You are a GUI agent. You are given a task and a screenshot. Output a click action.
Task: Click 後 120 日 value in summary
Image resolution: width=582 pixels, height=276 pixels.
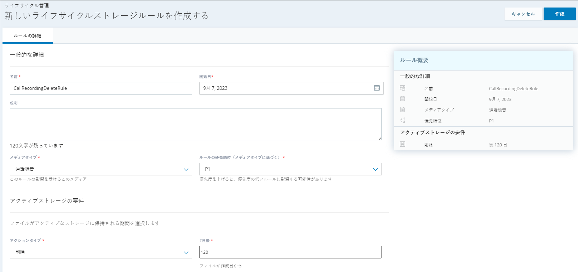(x=498, y=145)
